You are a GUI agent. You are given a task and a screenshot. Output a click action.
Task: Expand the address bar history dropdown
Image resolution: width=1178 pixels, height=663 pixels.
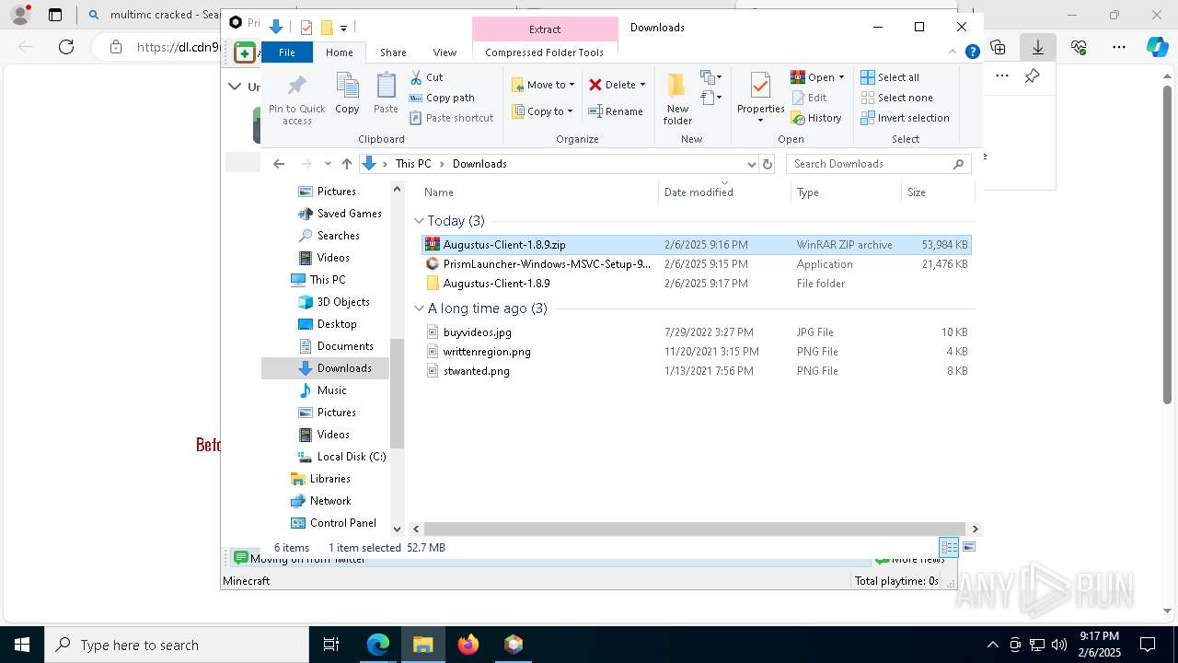(x=751, y=164)
